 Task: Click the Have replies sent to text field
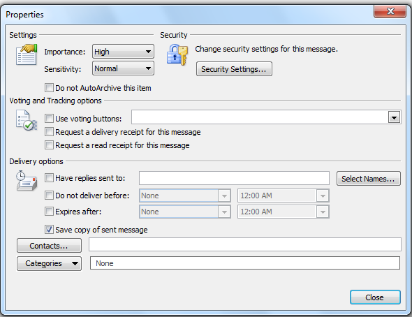pos(234,178)
